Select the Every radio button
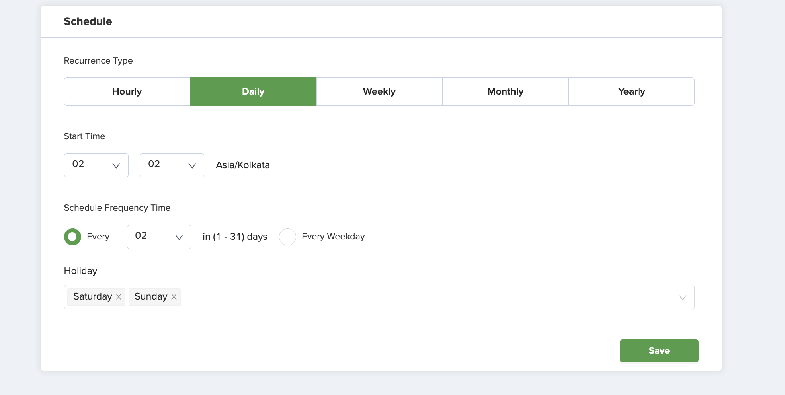Screen dimensions: 785x395 coord(72,237)
